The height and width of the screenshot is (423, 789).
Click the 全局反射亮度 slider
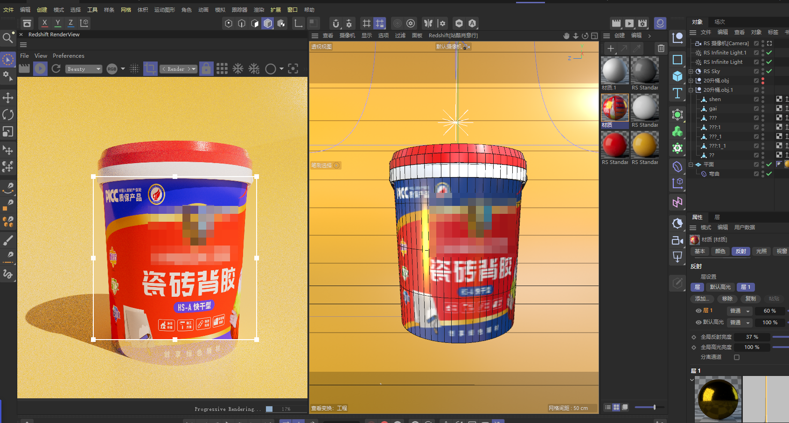781,337
